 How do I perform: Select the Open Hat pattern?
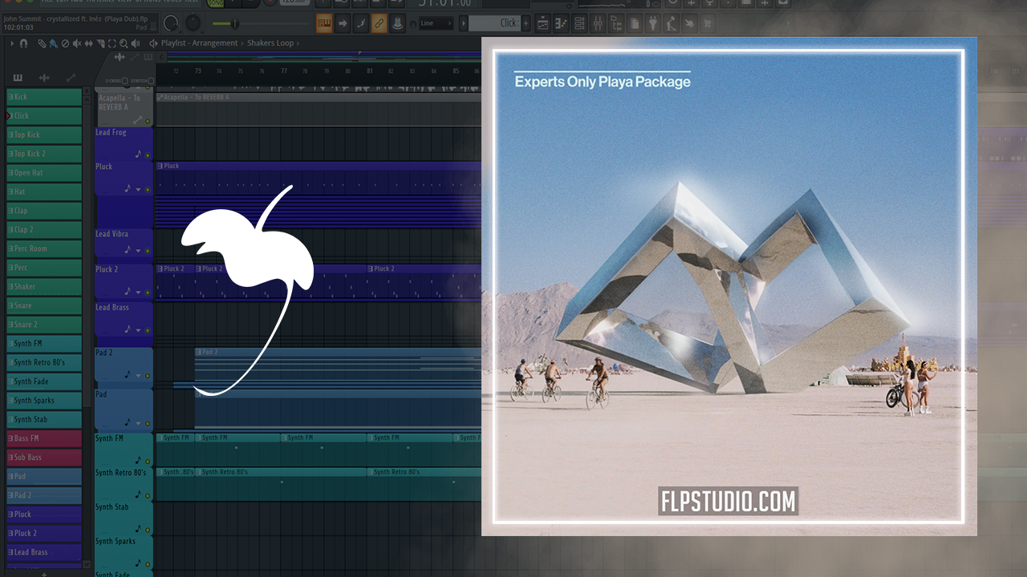[44, 173]
